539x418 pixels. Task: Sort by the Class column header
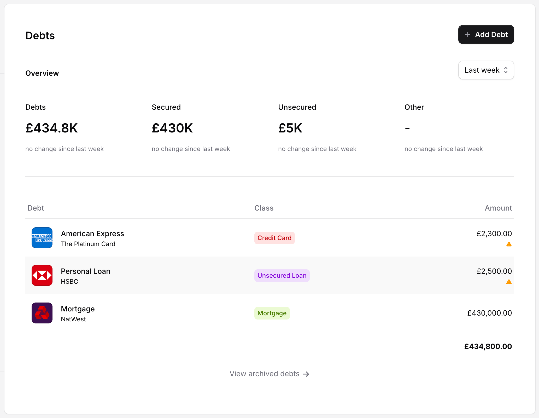pos(264,208)
